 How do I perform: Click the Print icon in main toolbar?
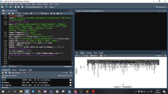click(x=22, y=7)
